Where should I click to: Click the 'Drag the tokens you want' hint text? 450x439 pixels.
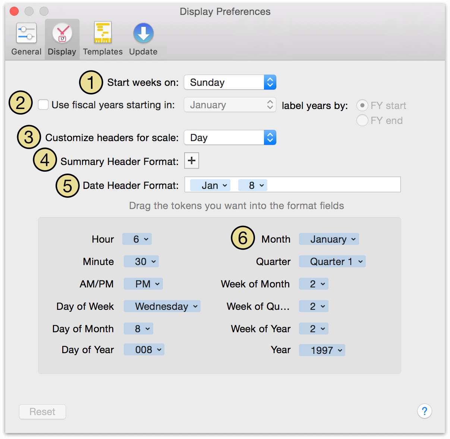236,206
